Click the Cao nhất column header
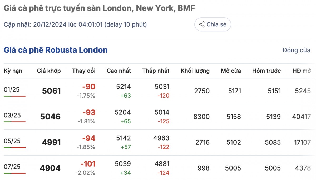The width and height of the screenshot is (316, 180). point(119,71)
